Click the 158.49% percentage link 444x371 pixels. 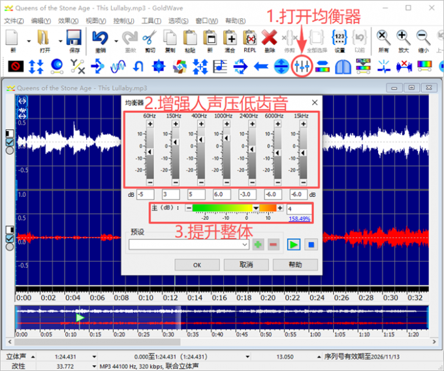(299, 218)
